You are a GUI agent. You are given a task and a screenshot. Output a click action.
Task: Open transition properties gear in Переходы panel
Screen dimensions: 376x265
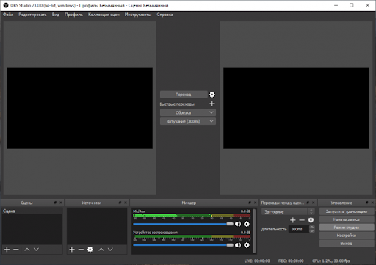tap(311, 220)
